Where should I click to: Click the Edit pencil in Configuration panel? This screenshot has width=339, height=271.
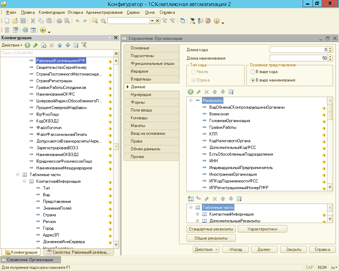[x=36, y=45]
